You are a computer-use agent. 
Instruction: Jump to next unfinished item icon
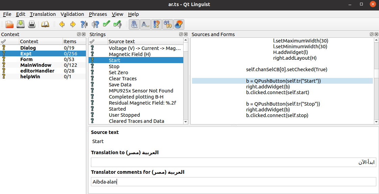tap(95, 24)
